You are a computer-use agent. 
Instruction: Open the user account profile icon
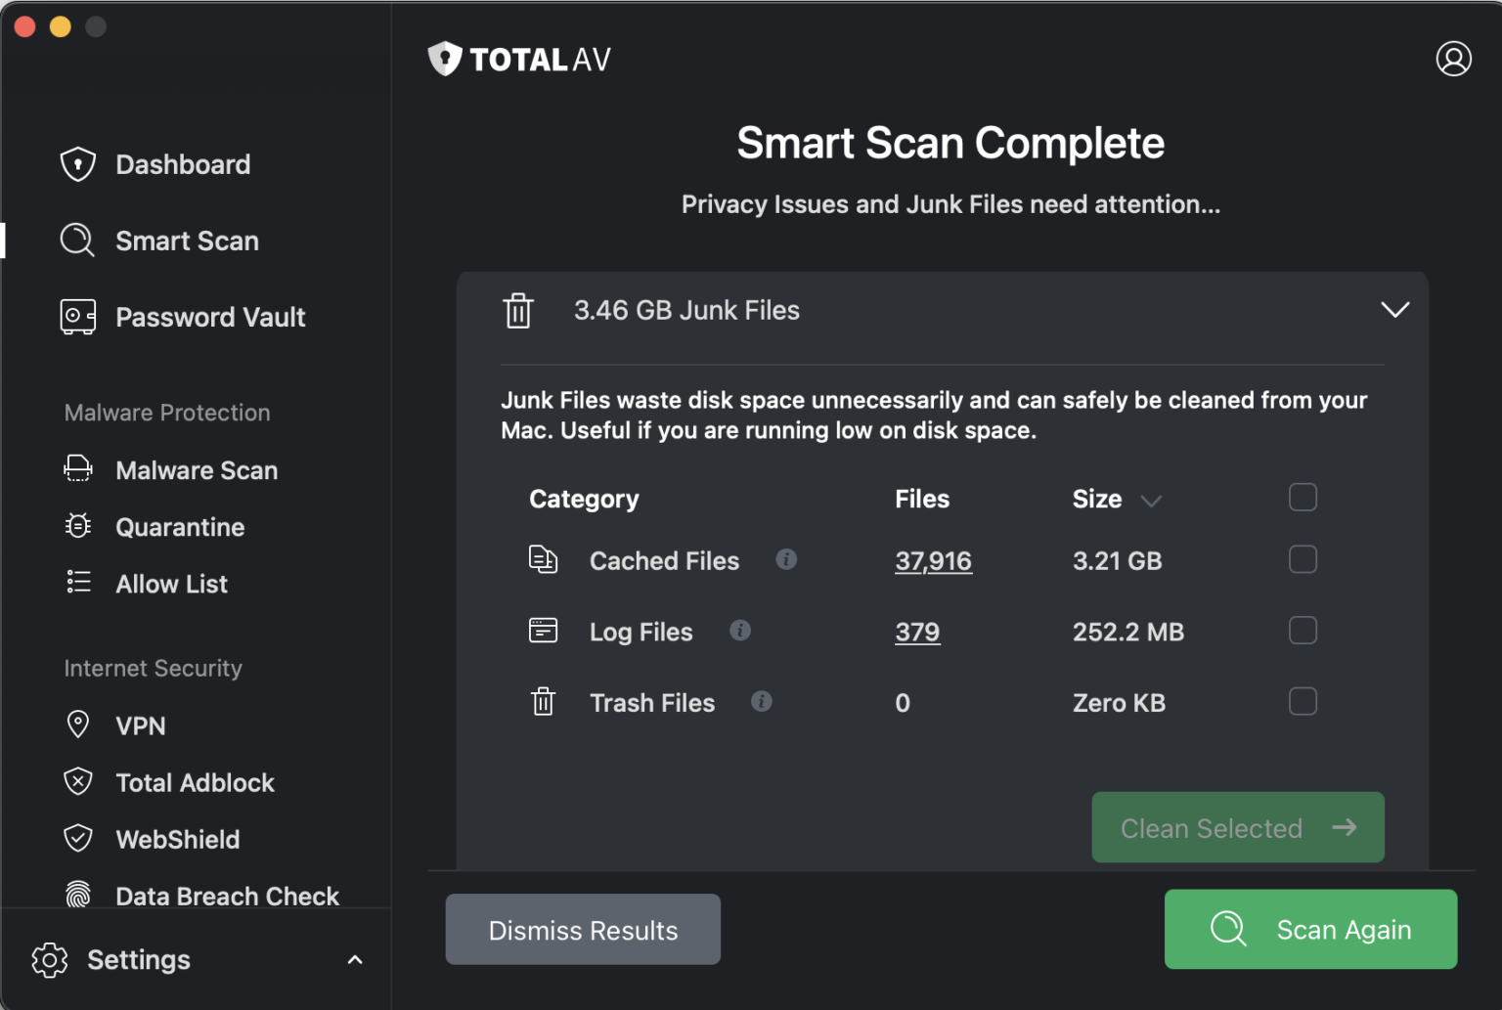pyautogui.click(x=1454, y=59)
